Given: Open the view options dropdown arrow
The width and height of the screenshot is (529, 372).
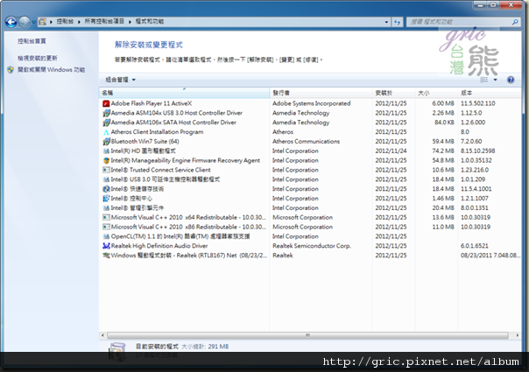Looking at the screenshot, I should coord(495,80).
